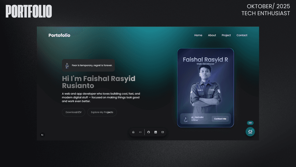Viewport: 296px width, 167px height.
Task: Click the Portofolio site logo
Action: coord(59,35)
